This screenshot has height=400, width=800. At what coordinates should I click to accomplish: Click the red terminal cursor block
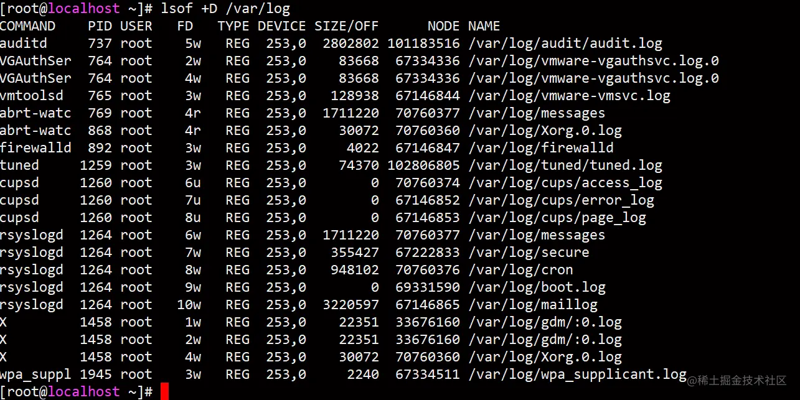point(164,392)
